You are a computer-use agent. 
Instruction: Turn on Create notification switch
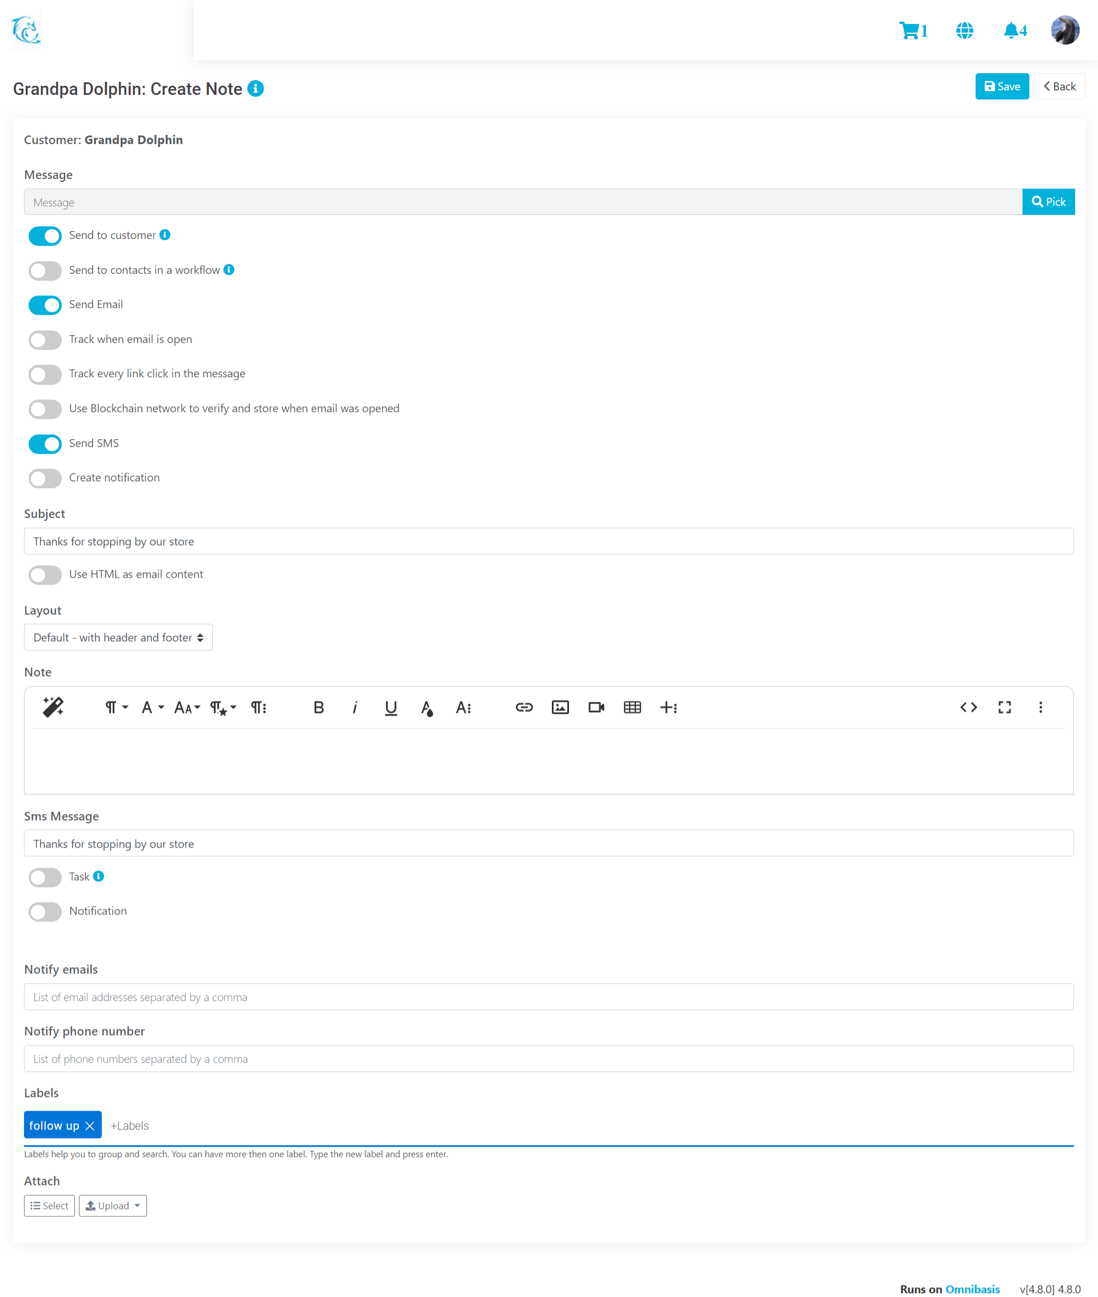coord(45,478)
